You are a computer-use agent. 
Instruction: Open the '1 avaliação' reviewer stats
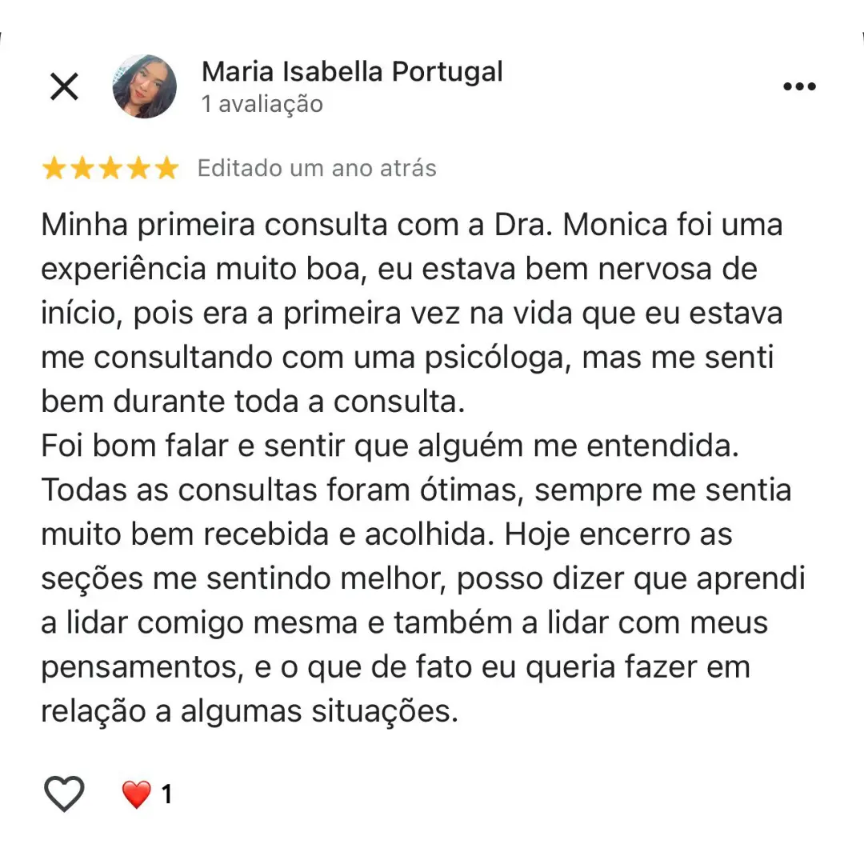point(262,103)
